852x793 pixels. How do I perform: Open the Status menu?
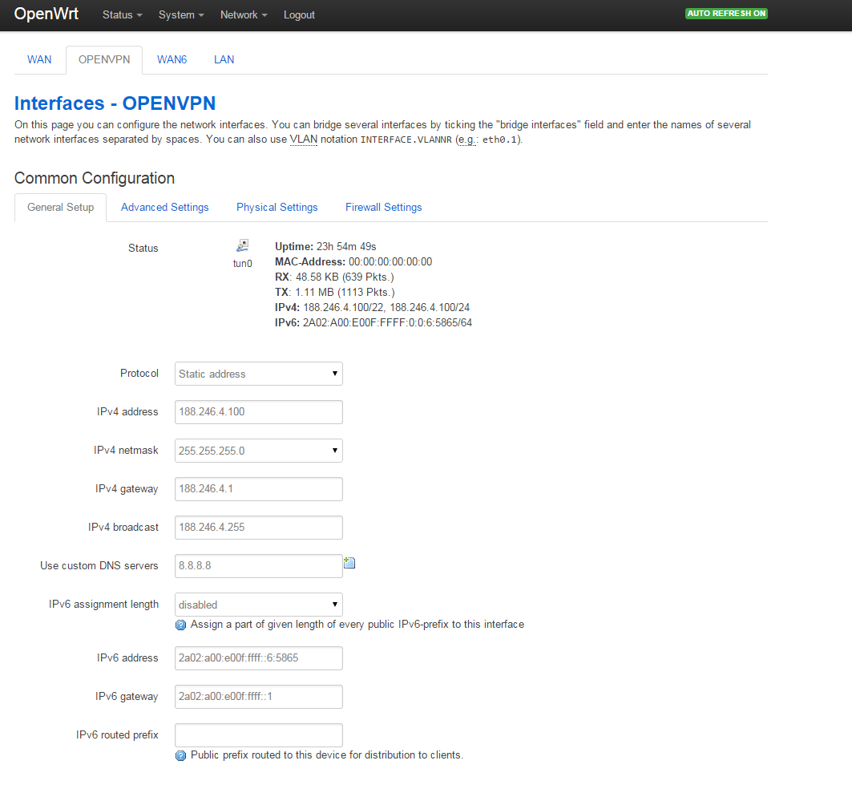click(122, 15)
